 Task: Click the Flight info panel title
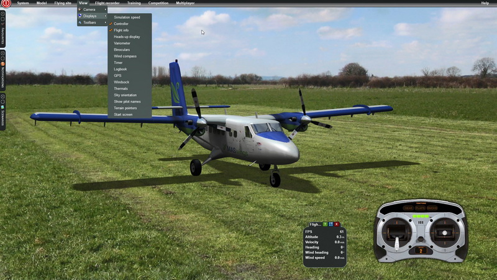pos(315,224)
